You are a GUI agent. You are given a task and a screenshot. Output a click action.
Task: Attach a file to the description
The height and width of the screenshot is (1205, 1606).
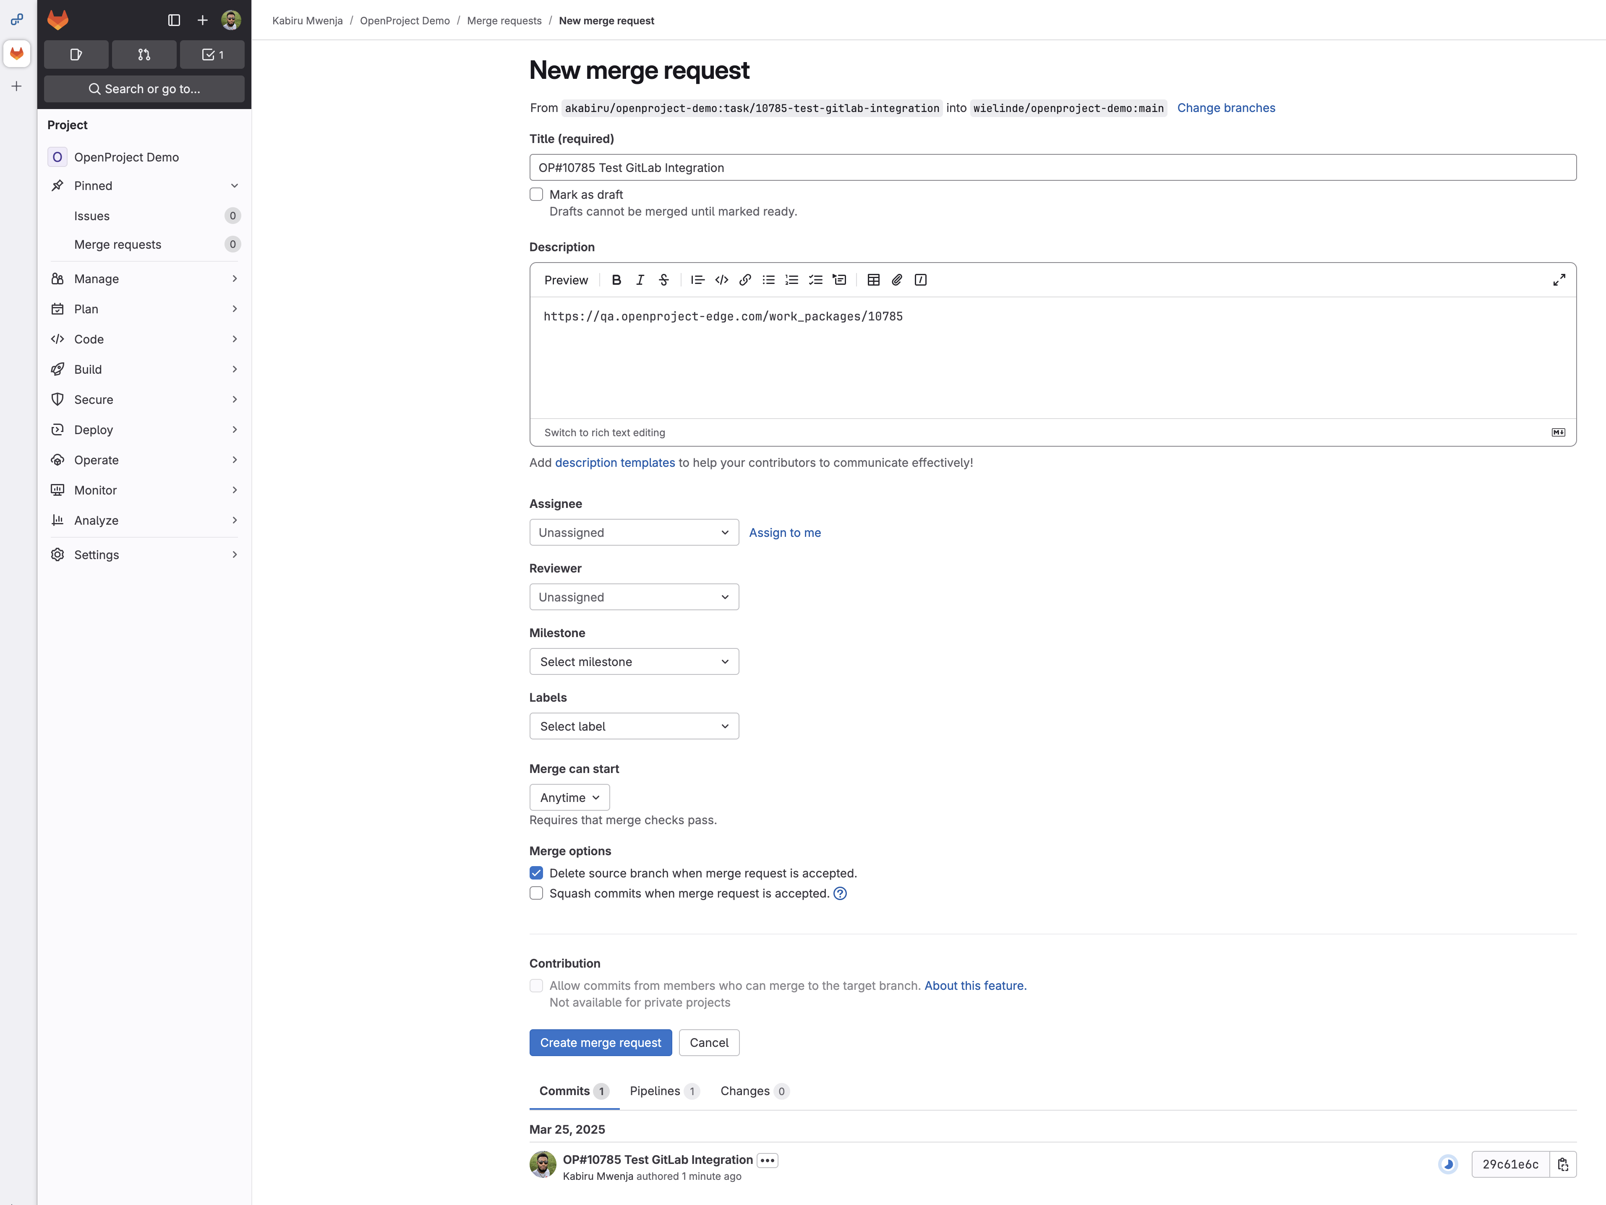897,280
